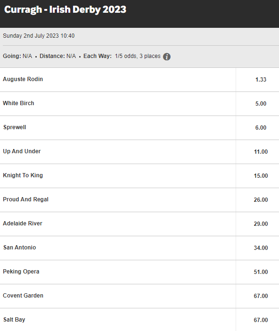Select San Antonio odds 34.00
The width and height of the screenshot is (279, 331).
257,248
